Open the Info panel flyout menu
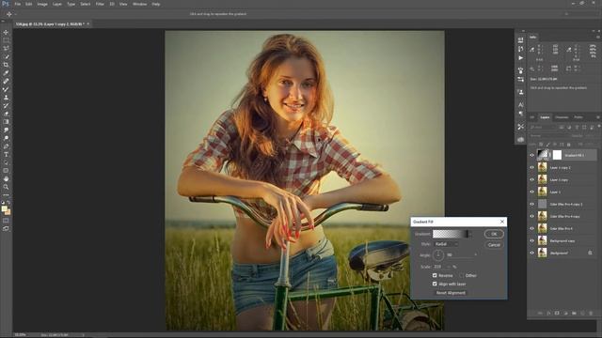Image resolution: width=602 pixels, height=338 pixels. [x=598, y=38]
